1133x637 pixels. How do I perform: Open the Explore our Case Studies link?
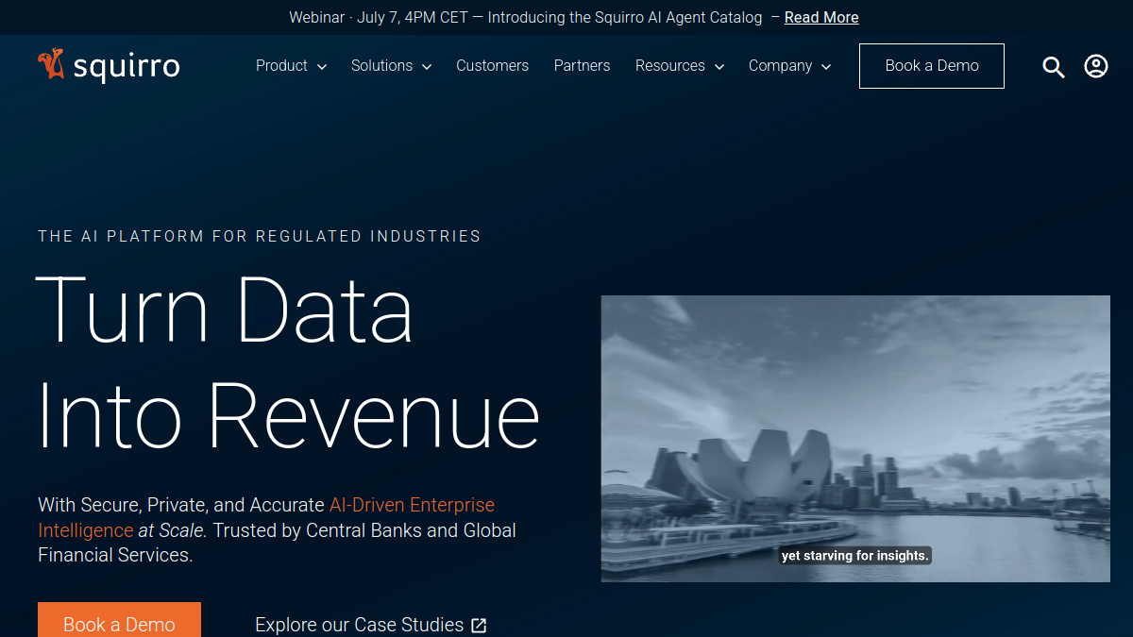[371, 625]
